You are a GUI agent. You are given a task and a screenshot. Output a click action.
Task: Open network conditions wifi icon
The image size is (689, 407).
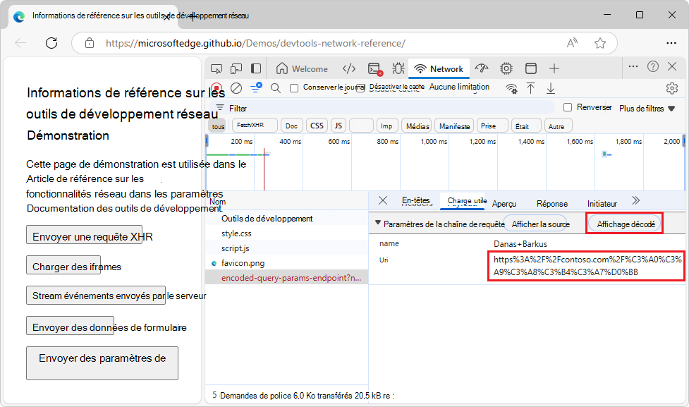tap(511, 88)
